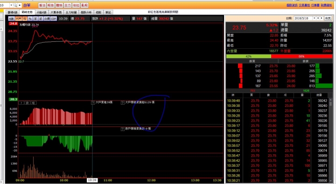Toggle the 大戶 overlay button
336x184 pixels.
(x=18, y=19)
